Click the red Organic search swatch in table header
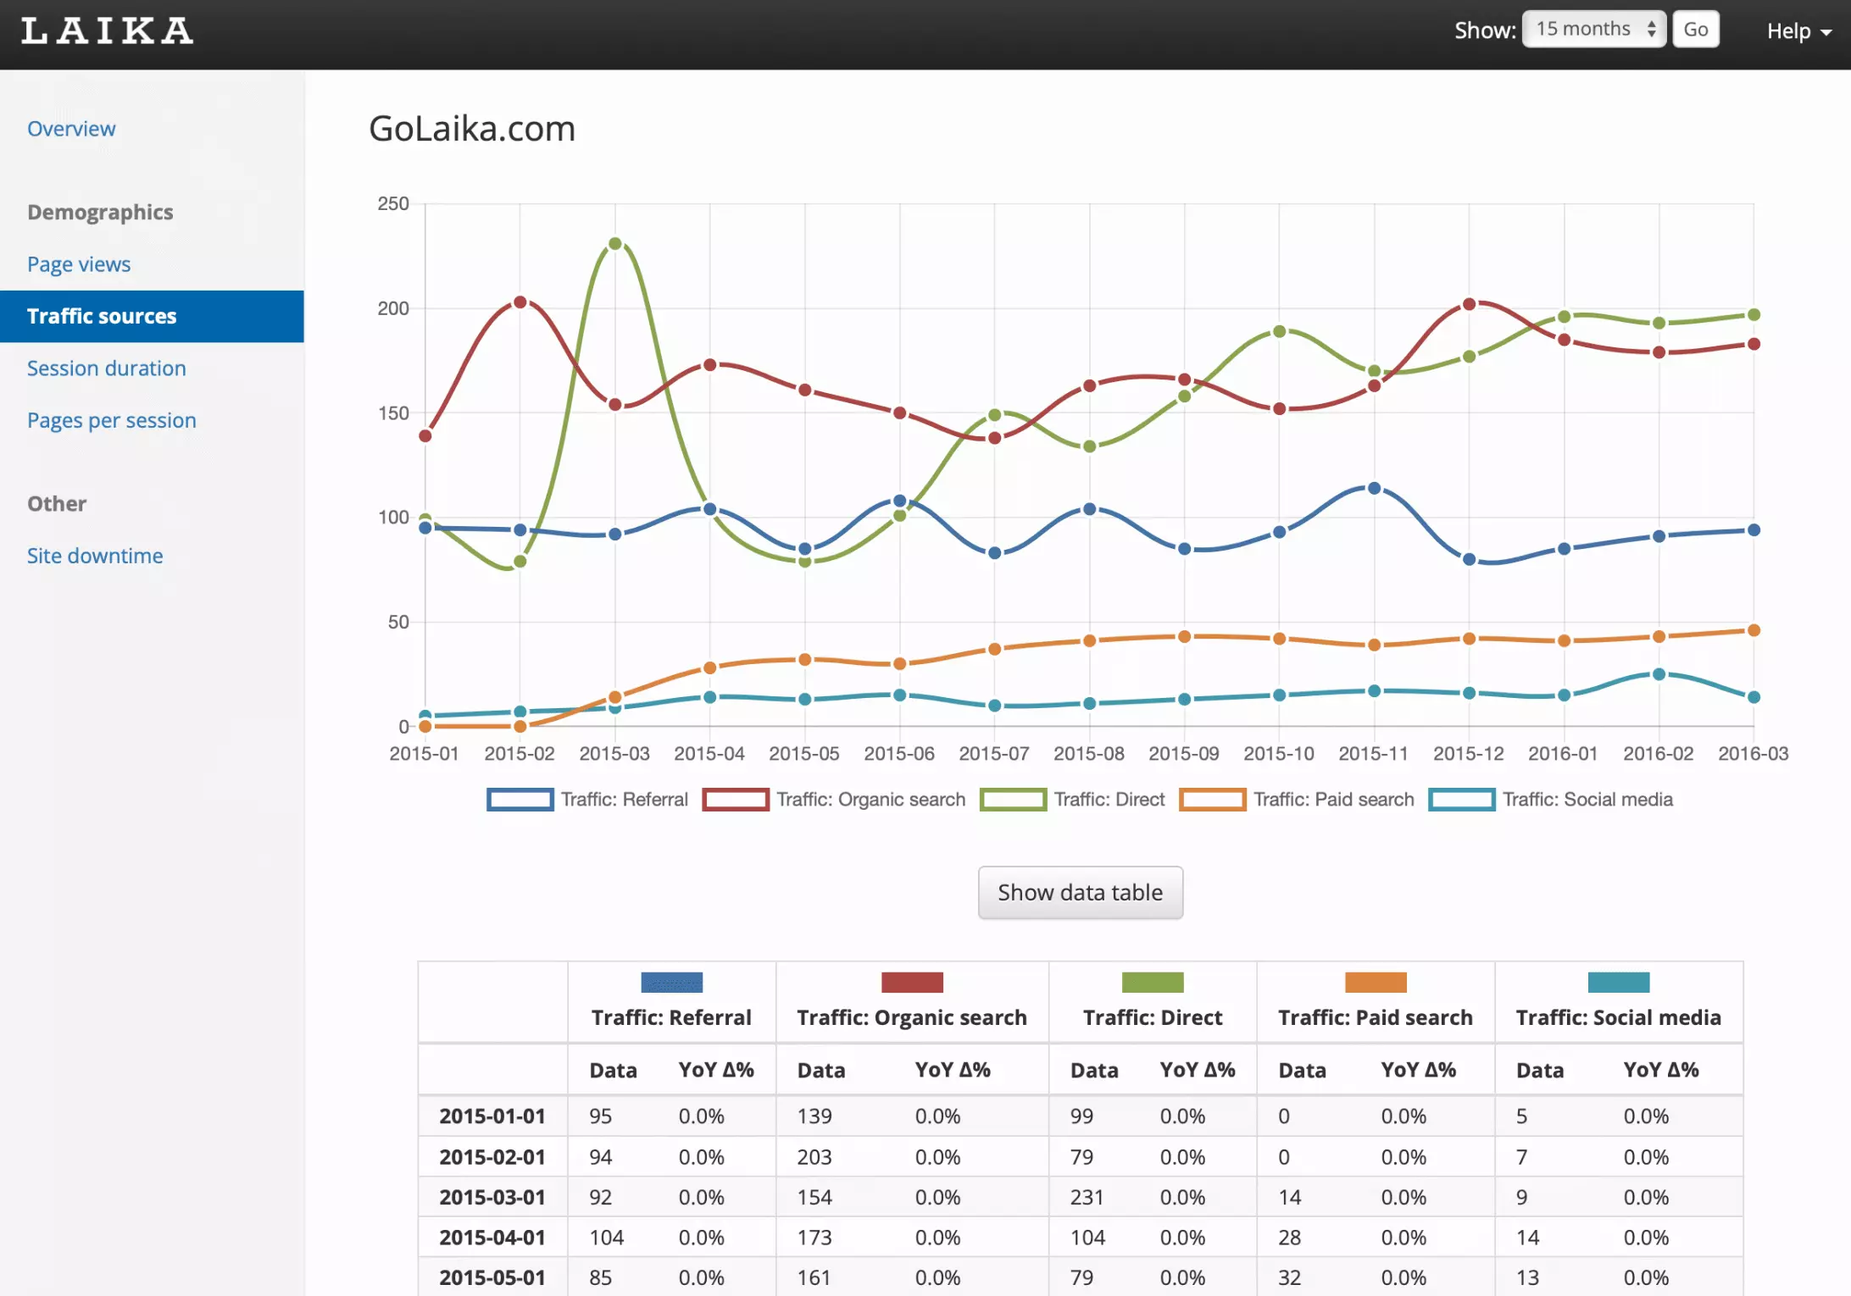 pyautogui.click(x=912, y=983)
